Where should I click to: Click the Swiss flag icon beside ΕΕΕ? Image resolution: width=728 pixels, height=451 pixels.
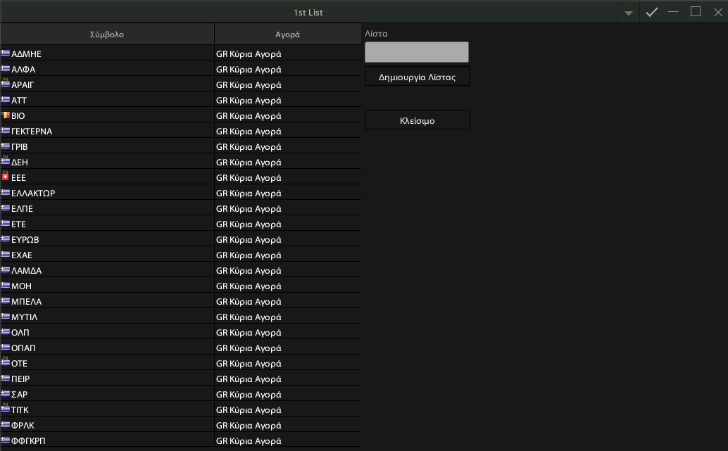tap(6, 177)
